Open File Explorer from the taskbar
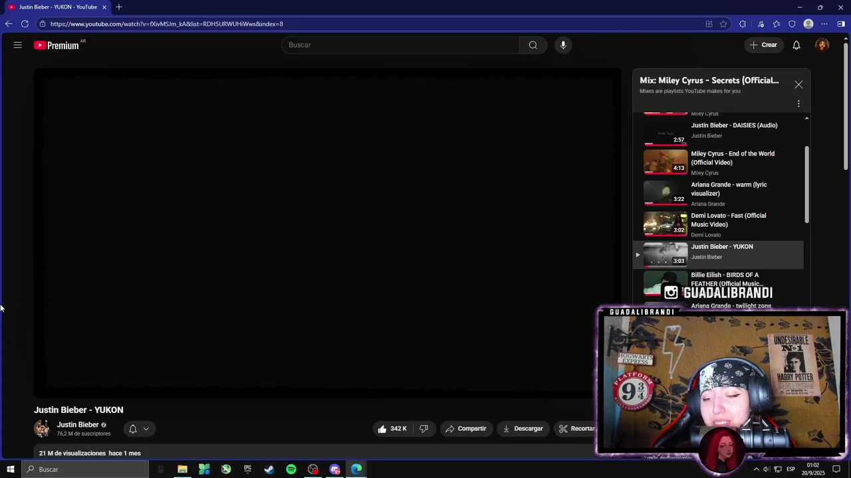The width and height of the screenshot is (851, 478). [x=182, y=469]
